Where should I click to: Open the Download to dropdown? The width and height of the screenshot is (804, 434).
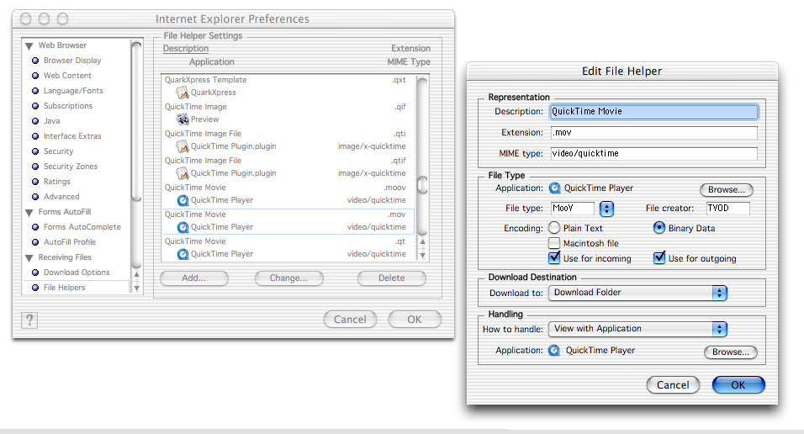tap(637, 293)
